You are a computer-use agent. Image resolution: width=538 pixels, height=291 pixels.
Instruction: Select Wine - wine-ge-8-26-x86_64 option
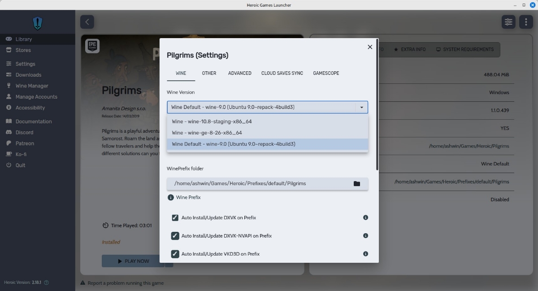[268, 132]
